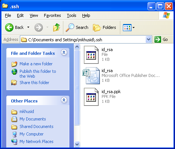
Task: Select the id_rsa Publisher document icon
Action: click(x=91, y=75)
